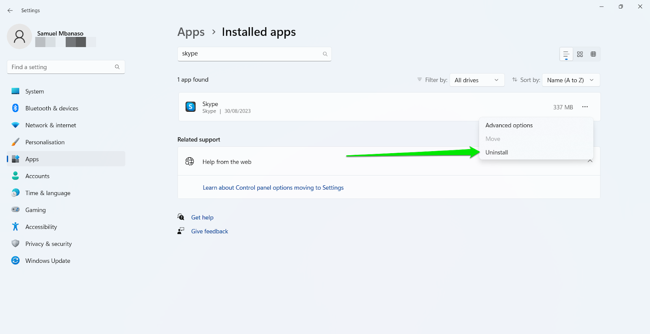The image size is (650, 334).
Task: Open the System settings category
Action: coord(66,91)
